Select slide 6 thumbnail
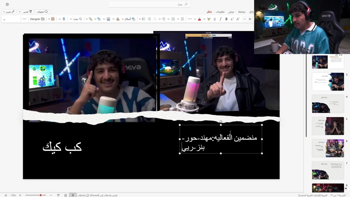The image size is (350, 197). (x=328, y=148)
